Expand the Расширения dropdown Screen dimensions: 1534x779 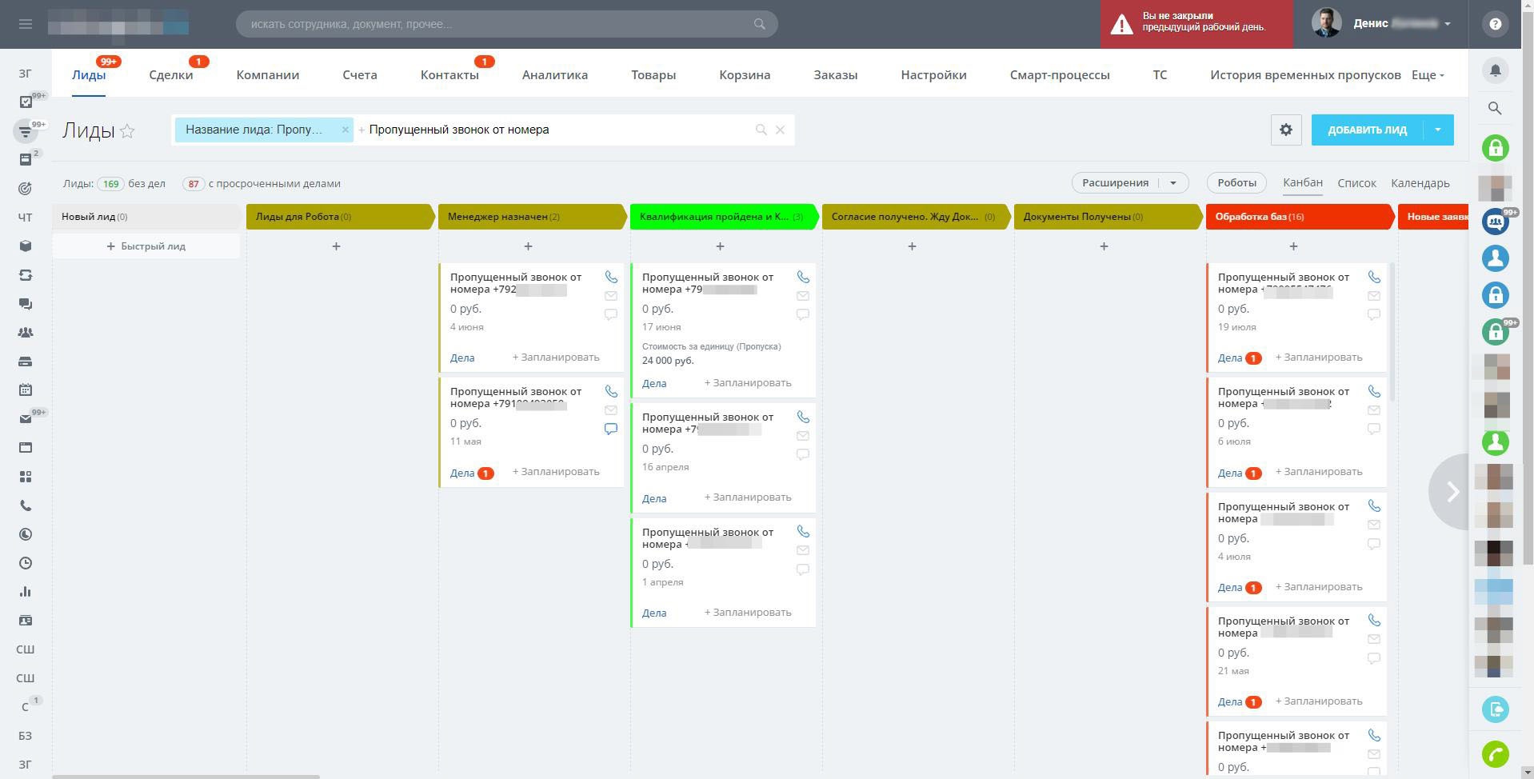[1172, 183]
